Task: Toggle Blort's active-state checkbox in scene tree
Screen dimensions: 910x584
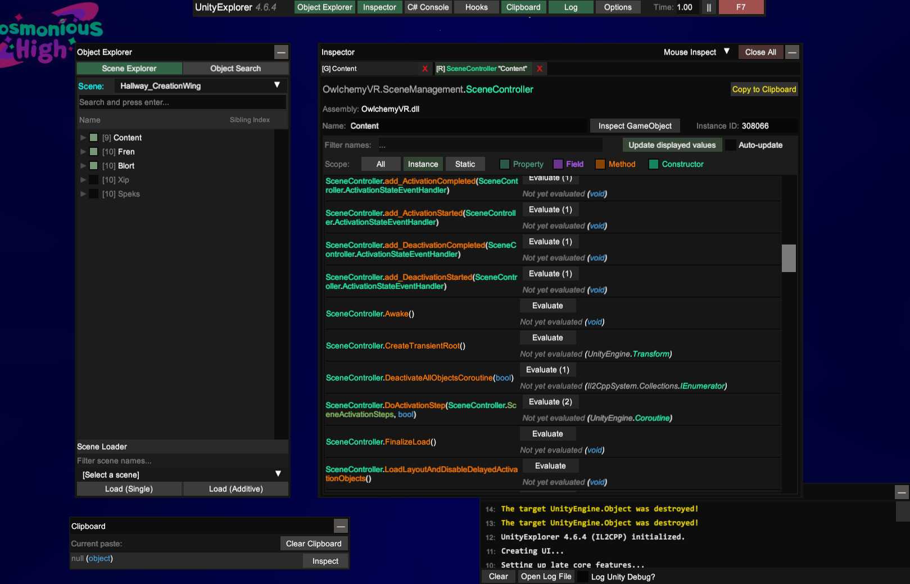Action: (93, 165)
